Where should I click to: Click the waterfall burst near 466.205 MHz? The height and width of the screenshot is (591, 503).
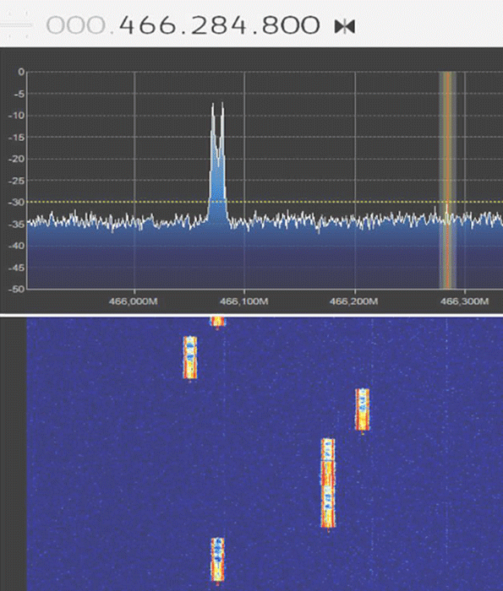(363, 409)
